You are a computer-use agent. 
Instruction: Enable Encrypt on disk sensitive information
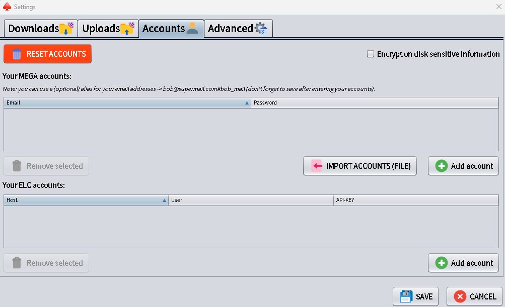click(371, 54)
